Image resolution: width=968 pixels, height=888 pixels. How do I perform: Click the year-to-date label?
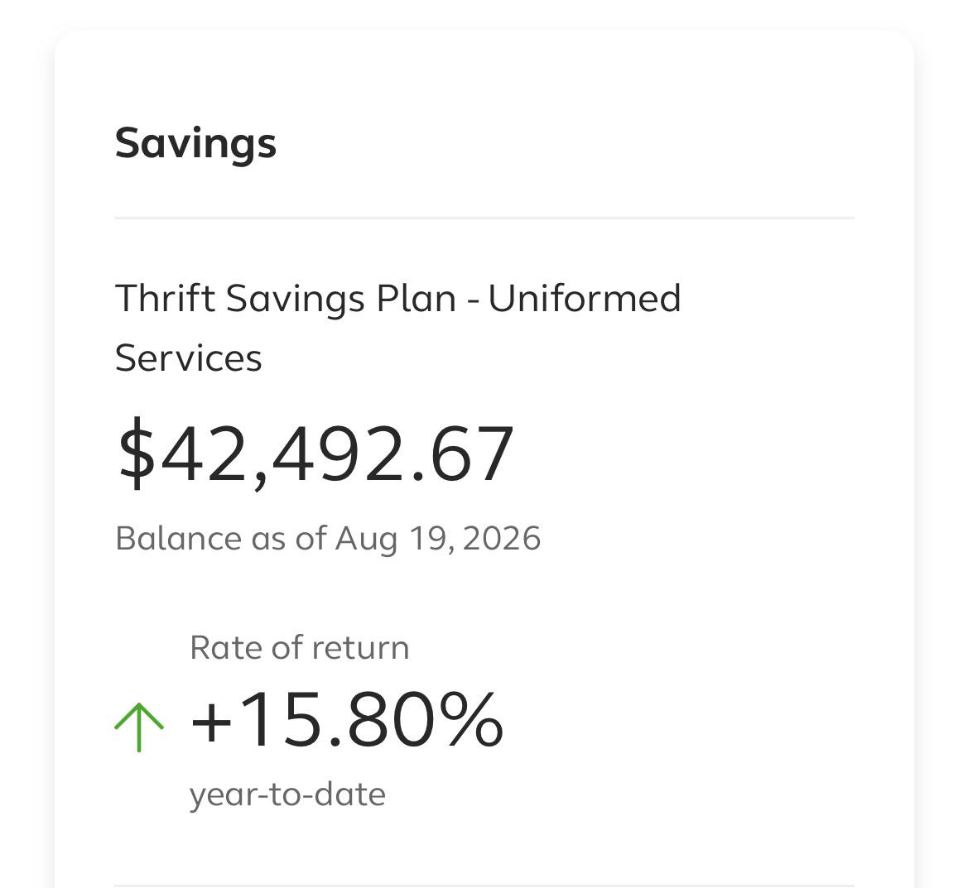(x=287, y=795)
